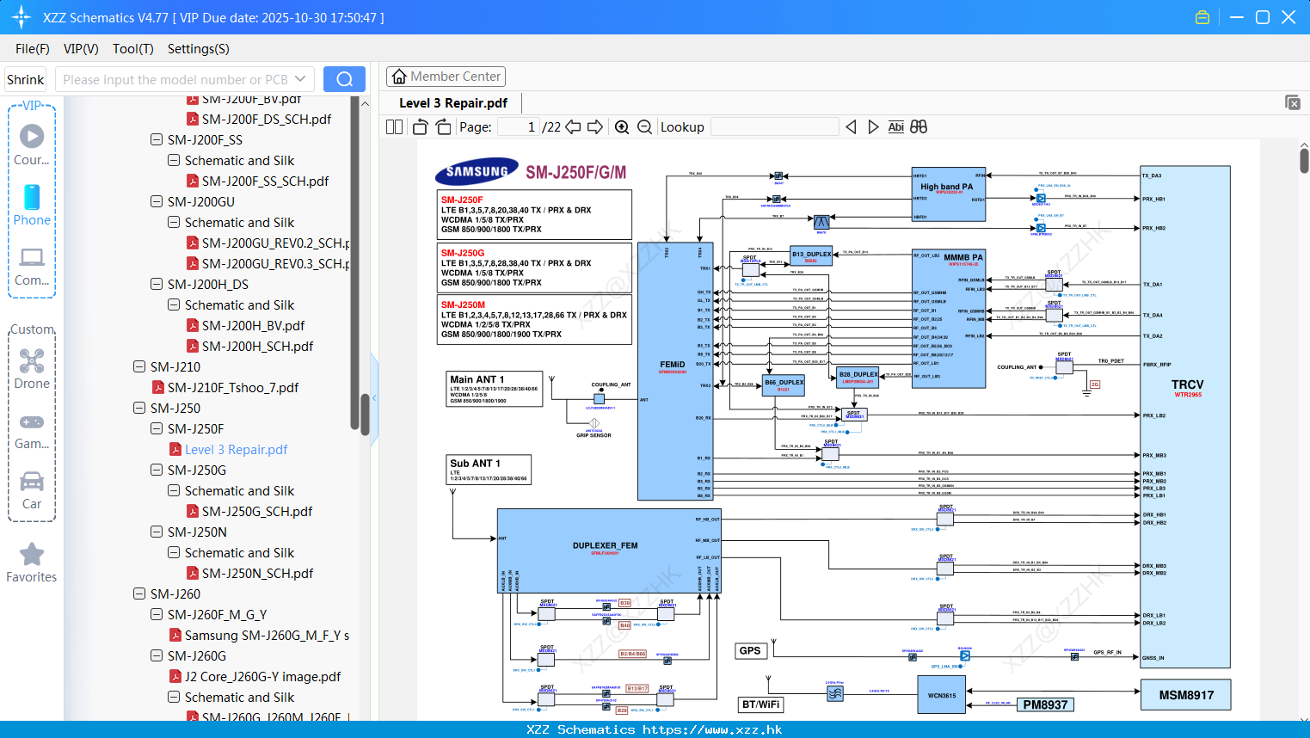Click the Lookup text field
The width and height of the screenshot is (1310, 738).
pos(775,126)
